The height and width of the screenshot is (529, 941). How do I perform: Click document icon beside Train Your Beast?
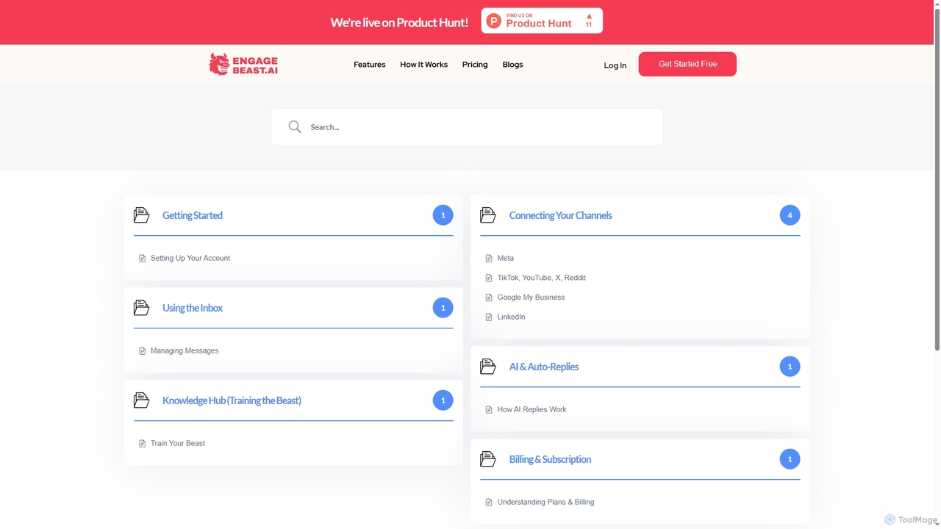(142, 444)
